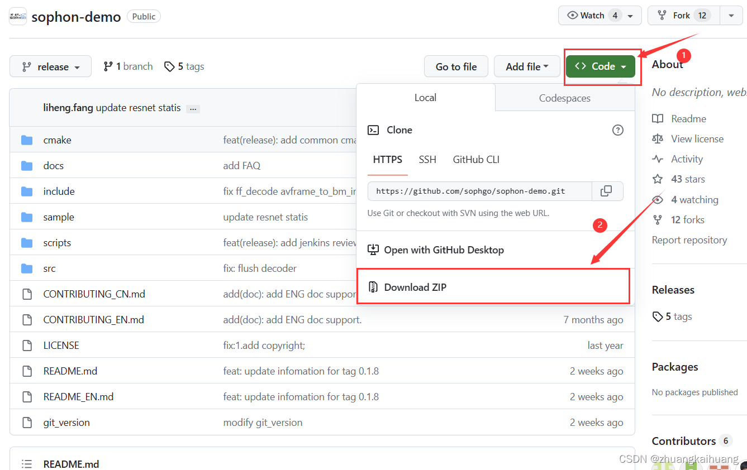Image resolution: width=747 pixels, height=470 pixels.
Task: Click the 'fix:1.add copyright;' commit message
Action: 264,346
